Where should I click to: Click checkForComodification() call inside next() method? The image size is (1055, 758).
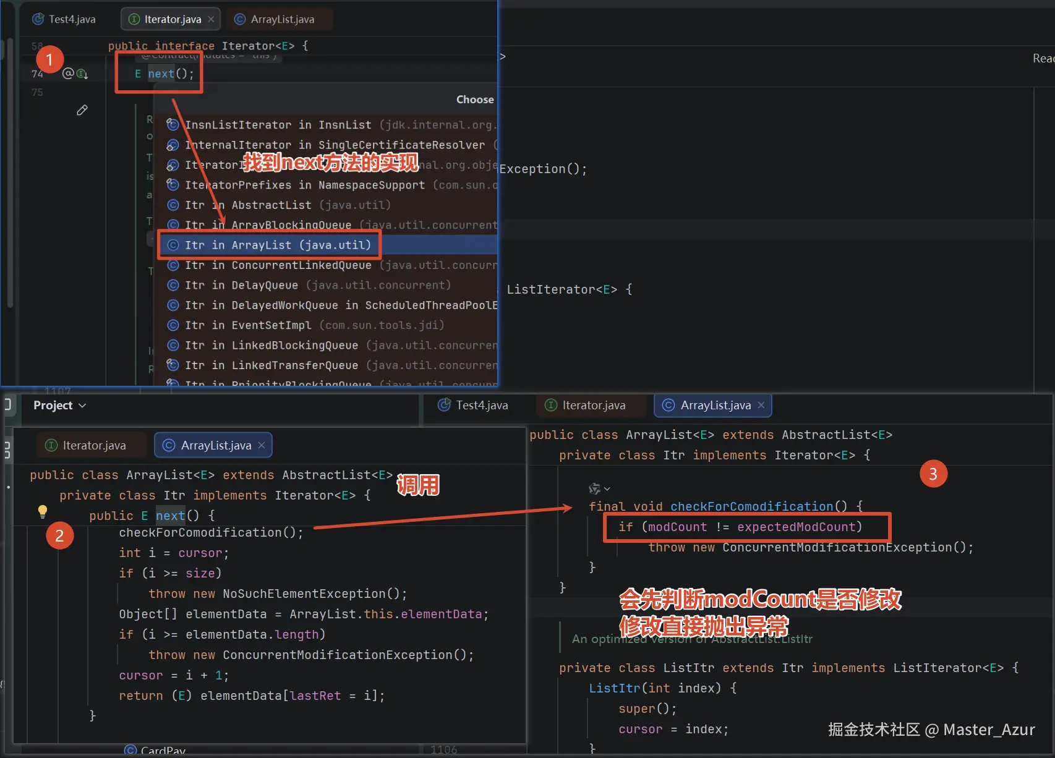click(x=211, y=532)
